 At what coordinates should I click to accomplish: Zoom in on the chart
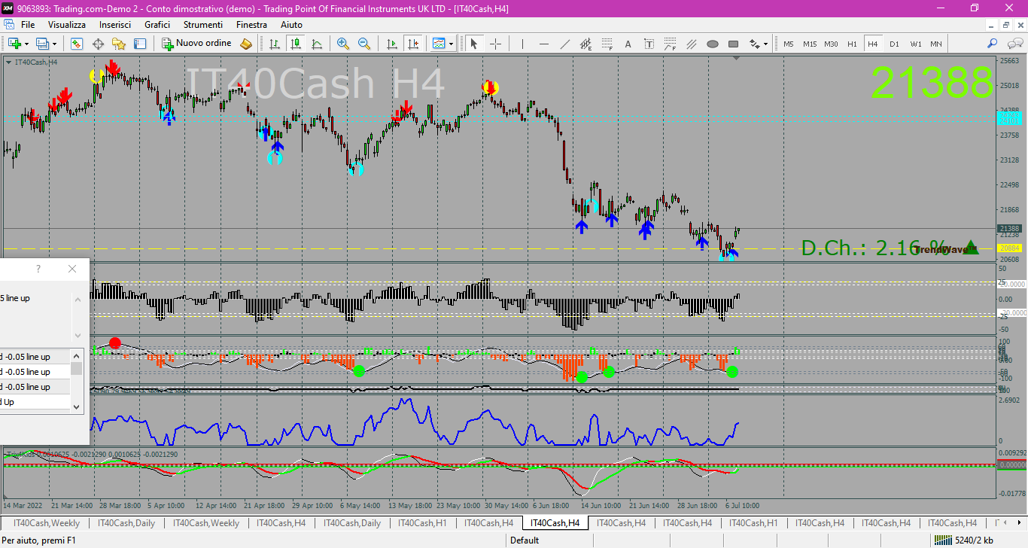[x=343, y=44]
